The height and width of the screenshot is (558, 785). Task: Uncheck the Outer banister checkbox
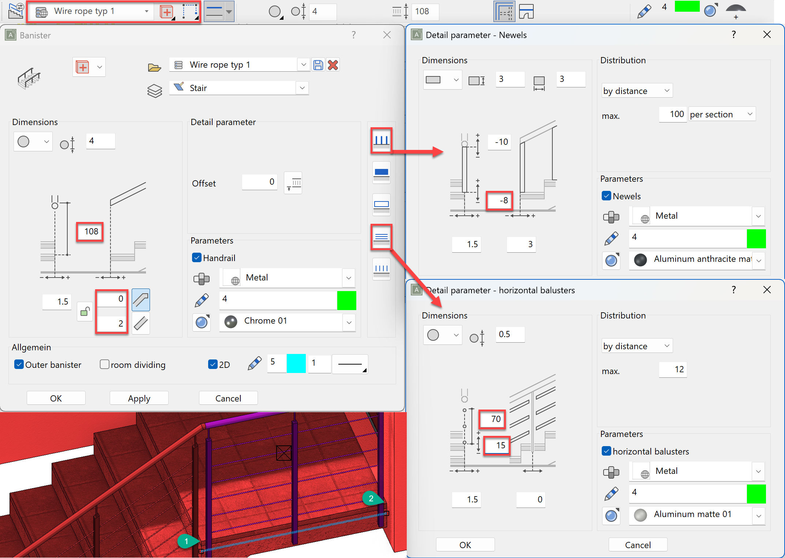pyautogui.click(x=19, y=364)
